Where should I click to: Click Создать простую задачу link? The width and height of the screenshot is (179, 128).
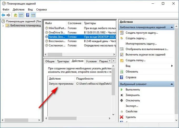coord(142,33)
